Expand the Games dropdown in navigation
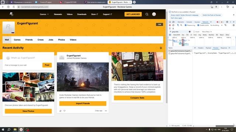 (x=44, y=14)
